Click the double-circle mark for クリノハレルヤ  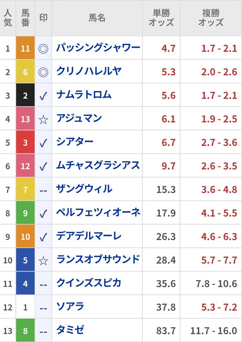tap(43, 72)
